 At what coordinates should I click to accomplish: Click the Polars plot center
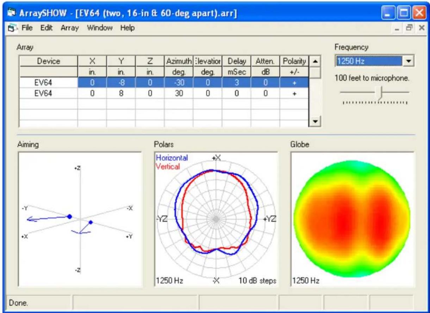[216, 219]
